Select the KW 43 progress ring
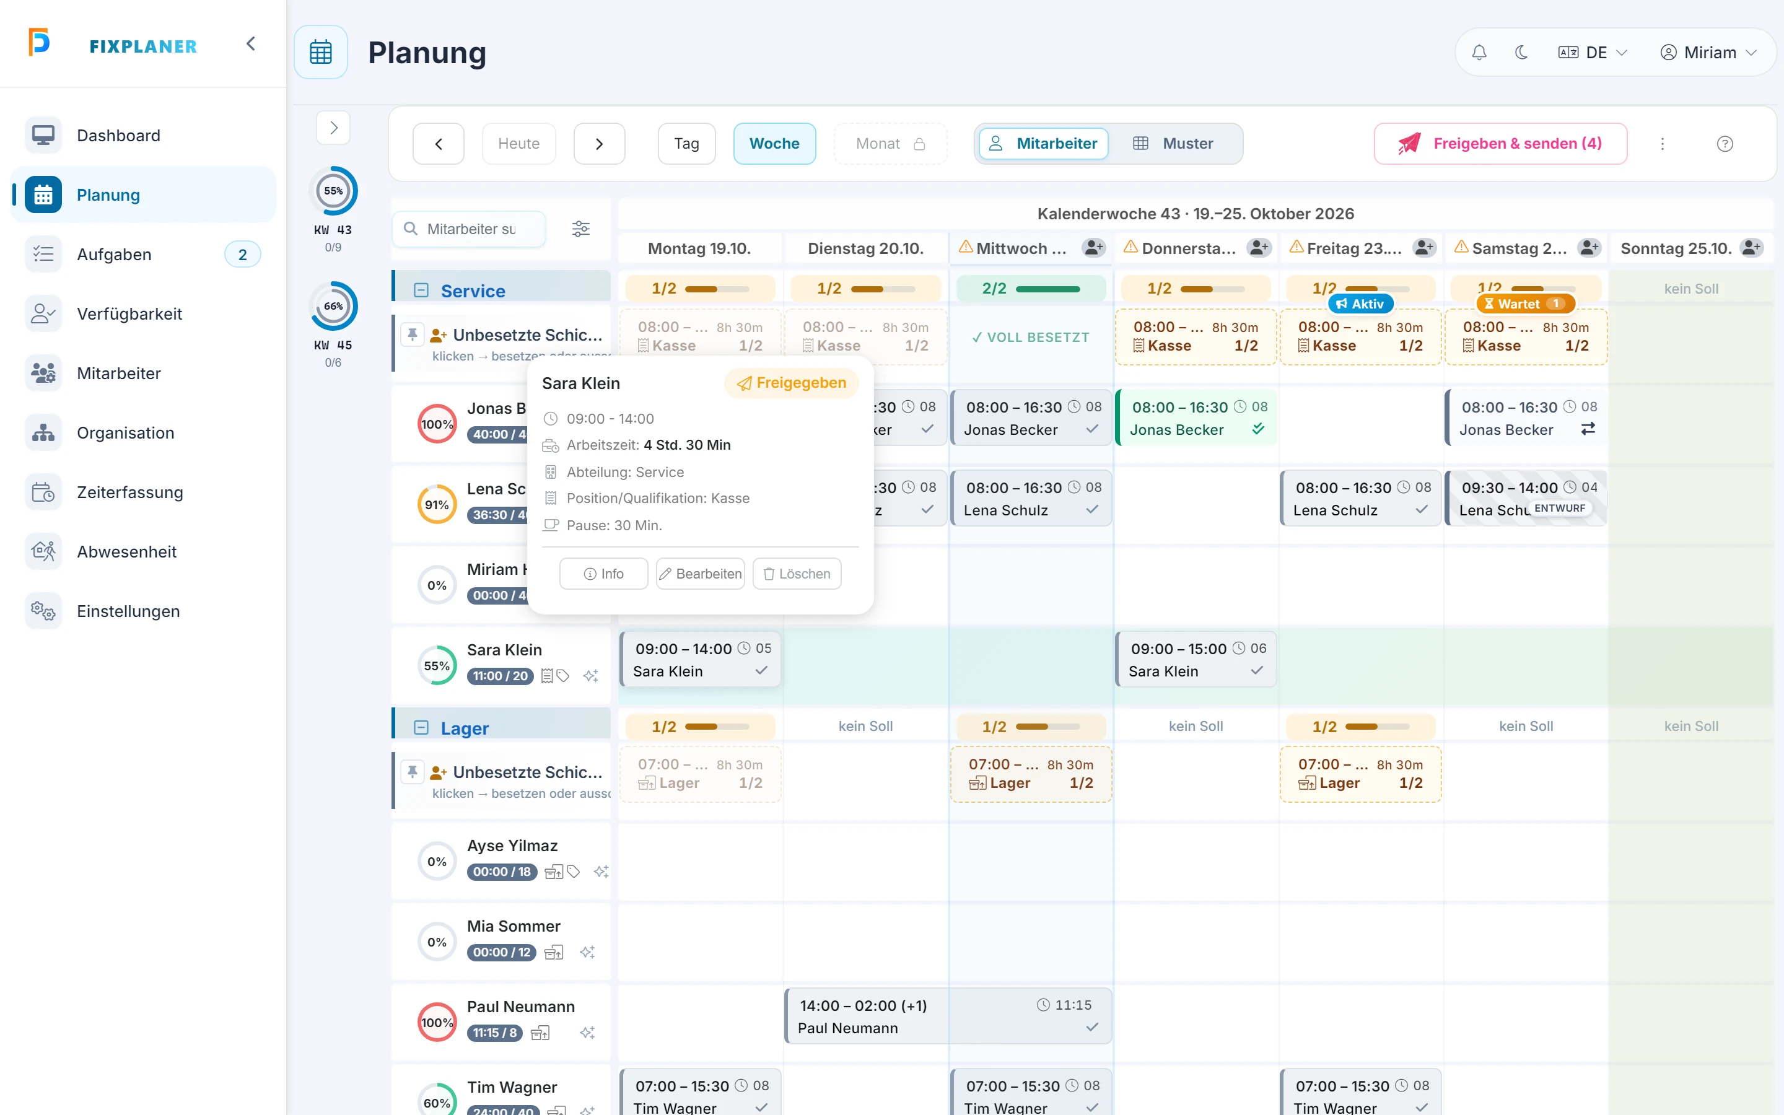The image size is (1784, 1115). pos(333,191)
